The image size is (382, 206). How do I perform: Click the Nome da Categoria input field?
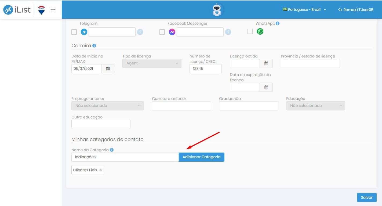click(125, 157)
